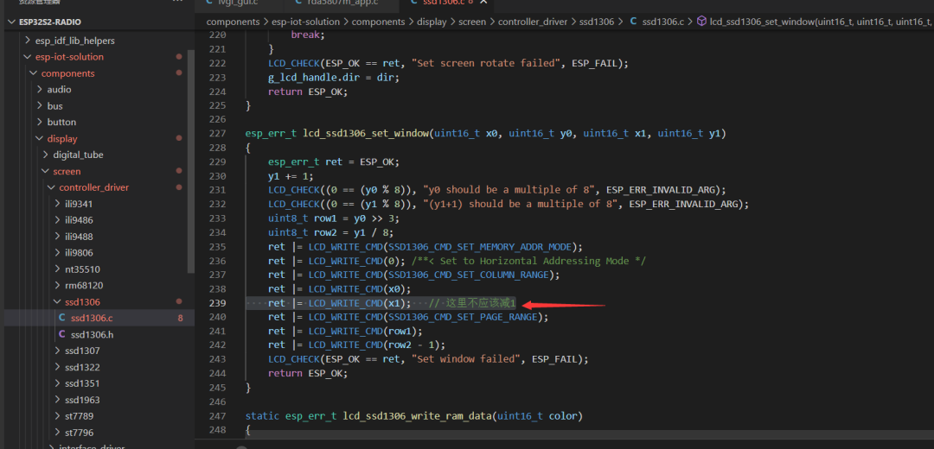This screenshot has width=934, height=449.
Task: Select controller_driver in the breadcrumb path
Action: [x=533, y=22]
